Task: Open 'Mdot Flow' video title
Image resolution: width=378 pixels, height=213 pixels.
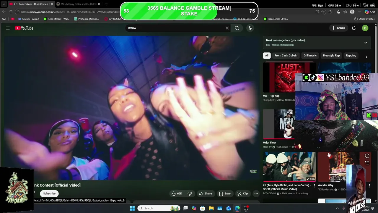Action: click(269, 143)
